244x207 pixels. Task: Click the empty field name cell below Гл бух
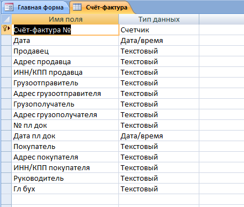tap(65, 199)
